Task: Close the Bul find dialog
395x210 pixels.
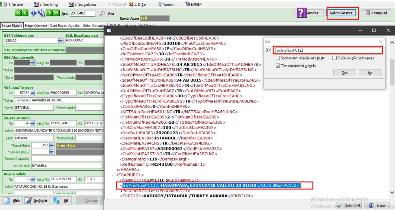Action: point(381,41)
